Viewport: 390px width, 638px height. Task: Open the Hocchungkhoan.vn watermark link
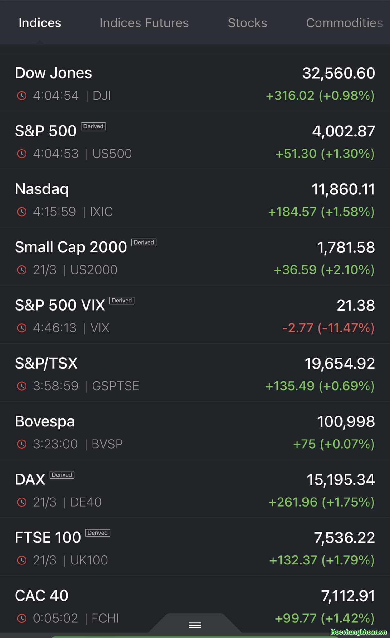coord(358,632)
